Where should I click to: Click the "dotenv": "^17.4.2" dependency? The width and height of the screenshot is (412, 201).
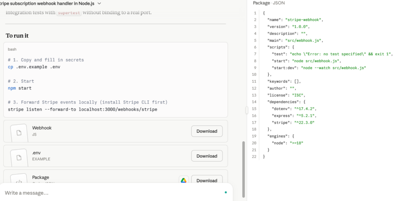(x=294, y=109)
